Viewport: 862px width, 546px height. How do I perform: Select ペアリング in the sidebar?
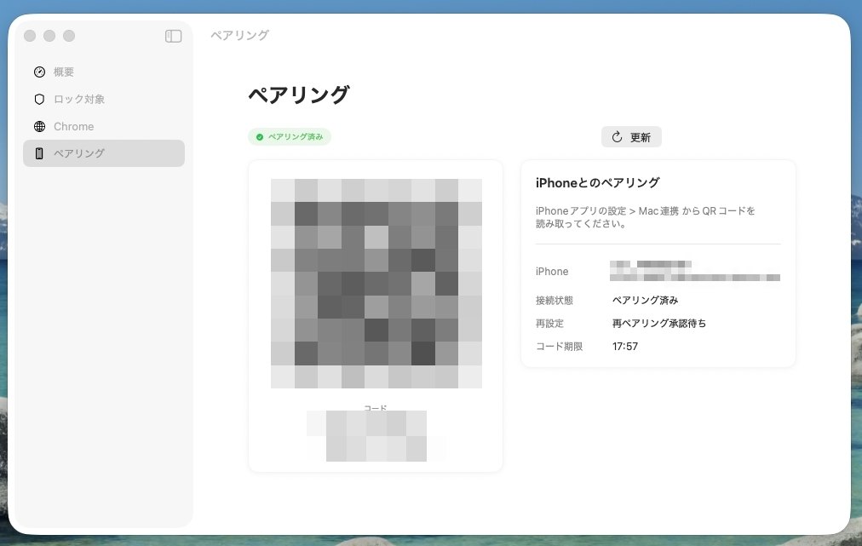[104, 153]
